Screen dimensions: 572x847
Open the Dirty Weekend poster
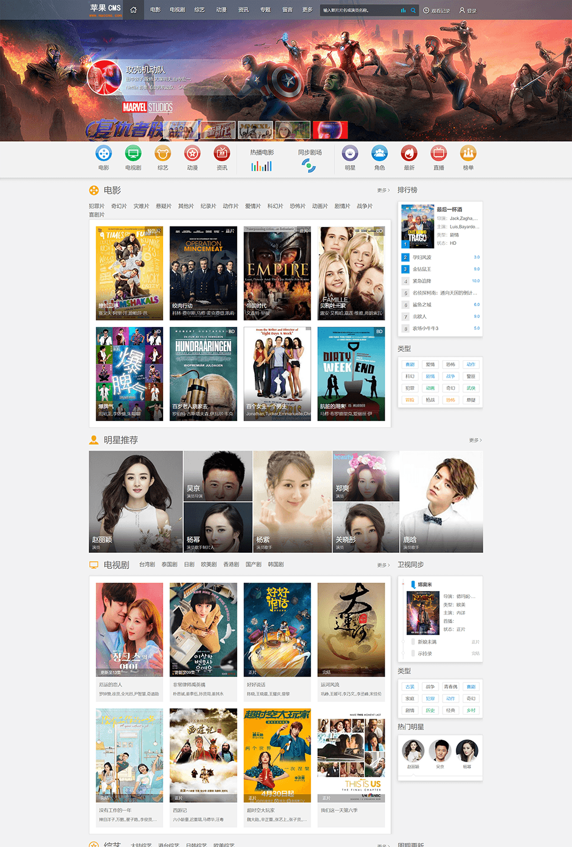(351, 374)
